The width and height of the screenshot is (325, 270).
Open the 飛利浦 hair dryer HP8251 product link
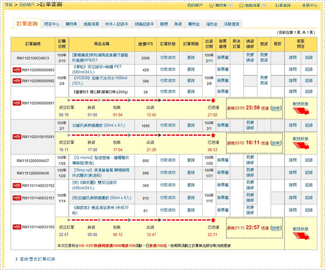(100, 57)
